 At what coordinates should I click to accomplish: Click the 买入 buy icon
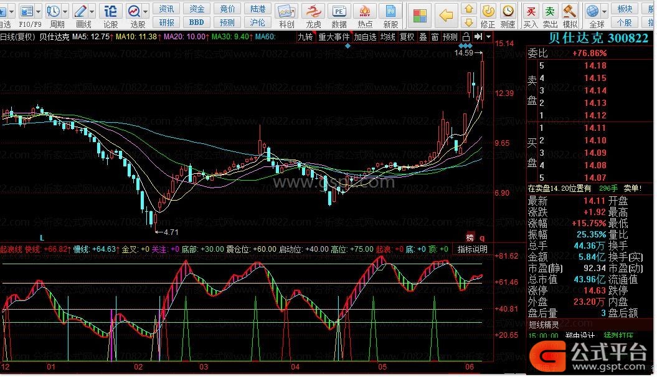(531, 11)
